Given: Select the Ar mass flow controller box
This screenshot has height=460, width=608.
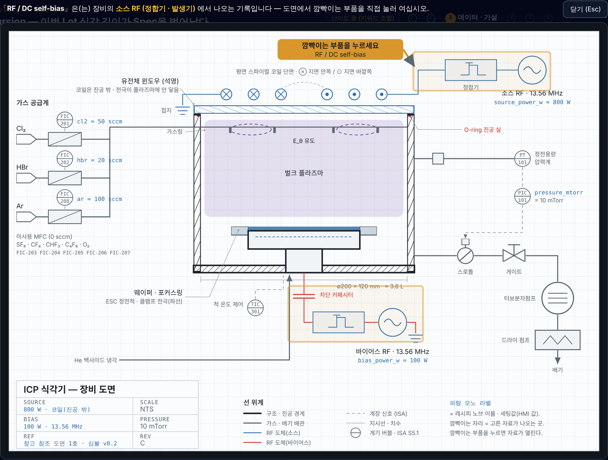Looking at the screenshot, I should (65, 217).
